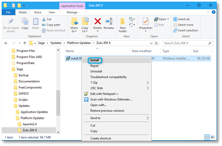The width and height of the screenshot is (222, 146).
Task: Click the Cut scissors icon
Action: [x=44, y=19]
